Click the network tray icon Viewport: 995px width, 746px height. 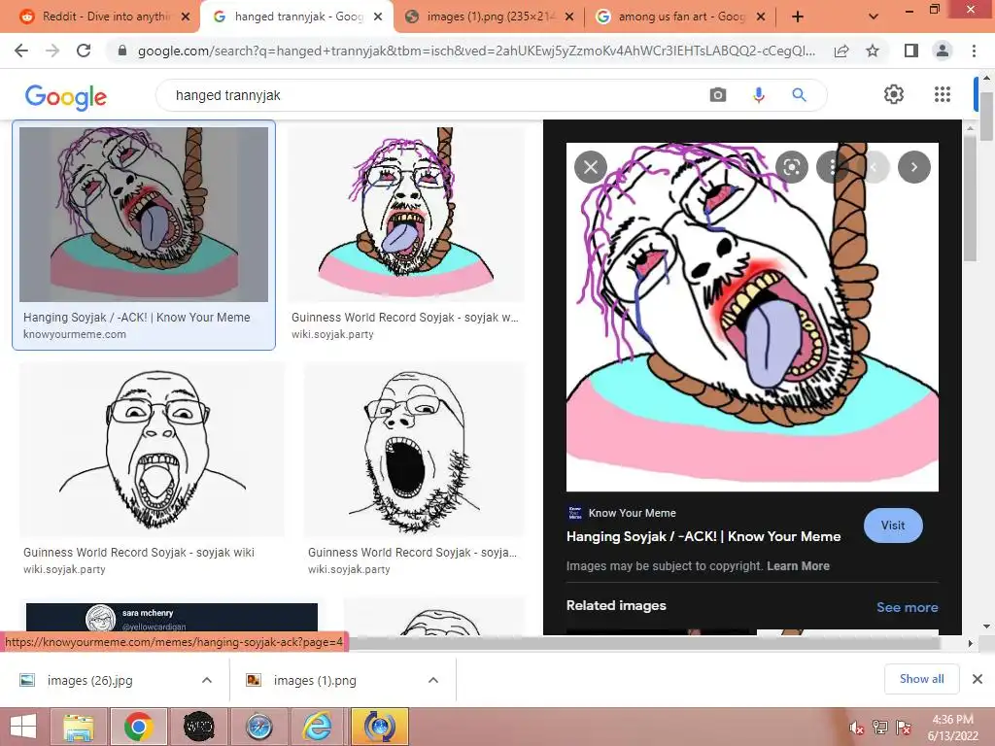879,728
